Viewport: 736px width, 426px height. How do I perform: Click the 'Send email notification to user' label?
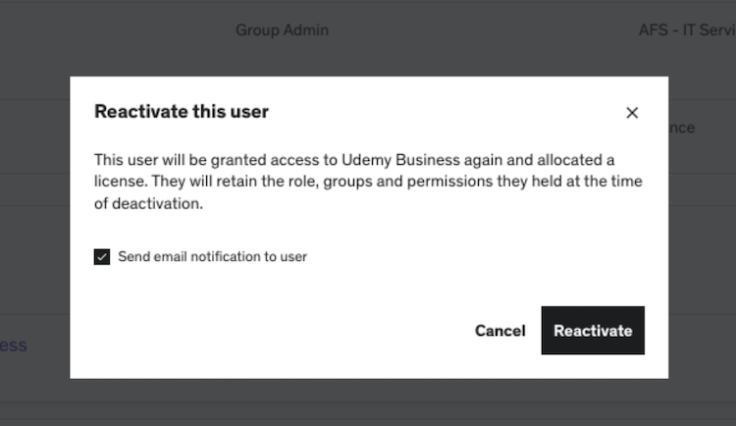click(212, 257)
